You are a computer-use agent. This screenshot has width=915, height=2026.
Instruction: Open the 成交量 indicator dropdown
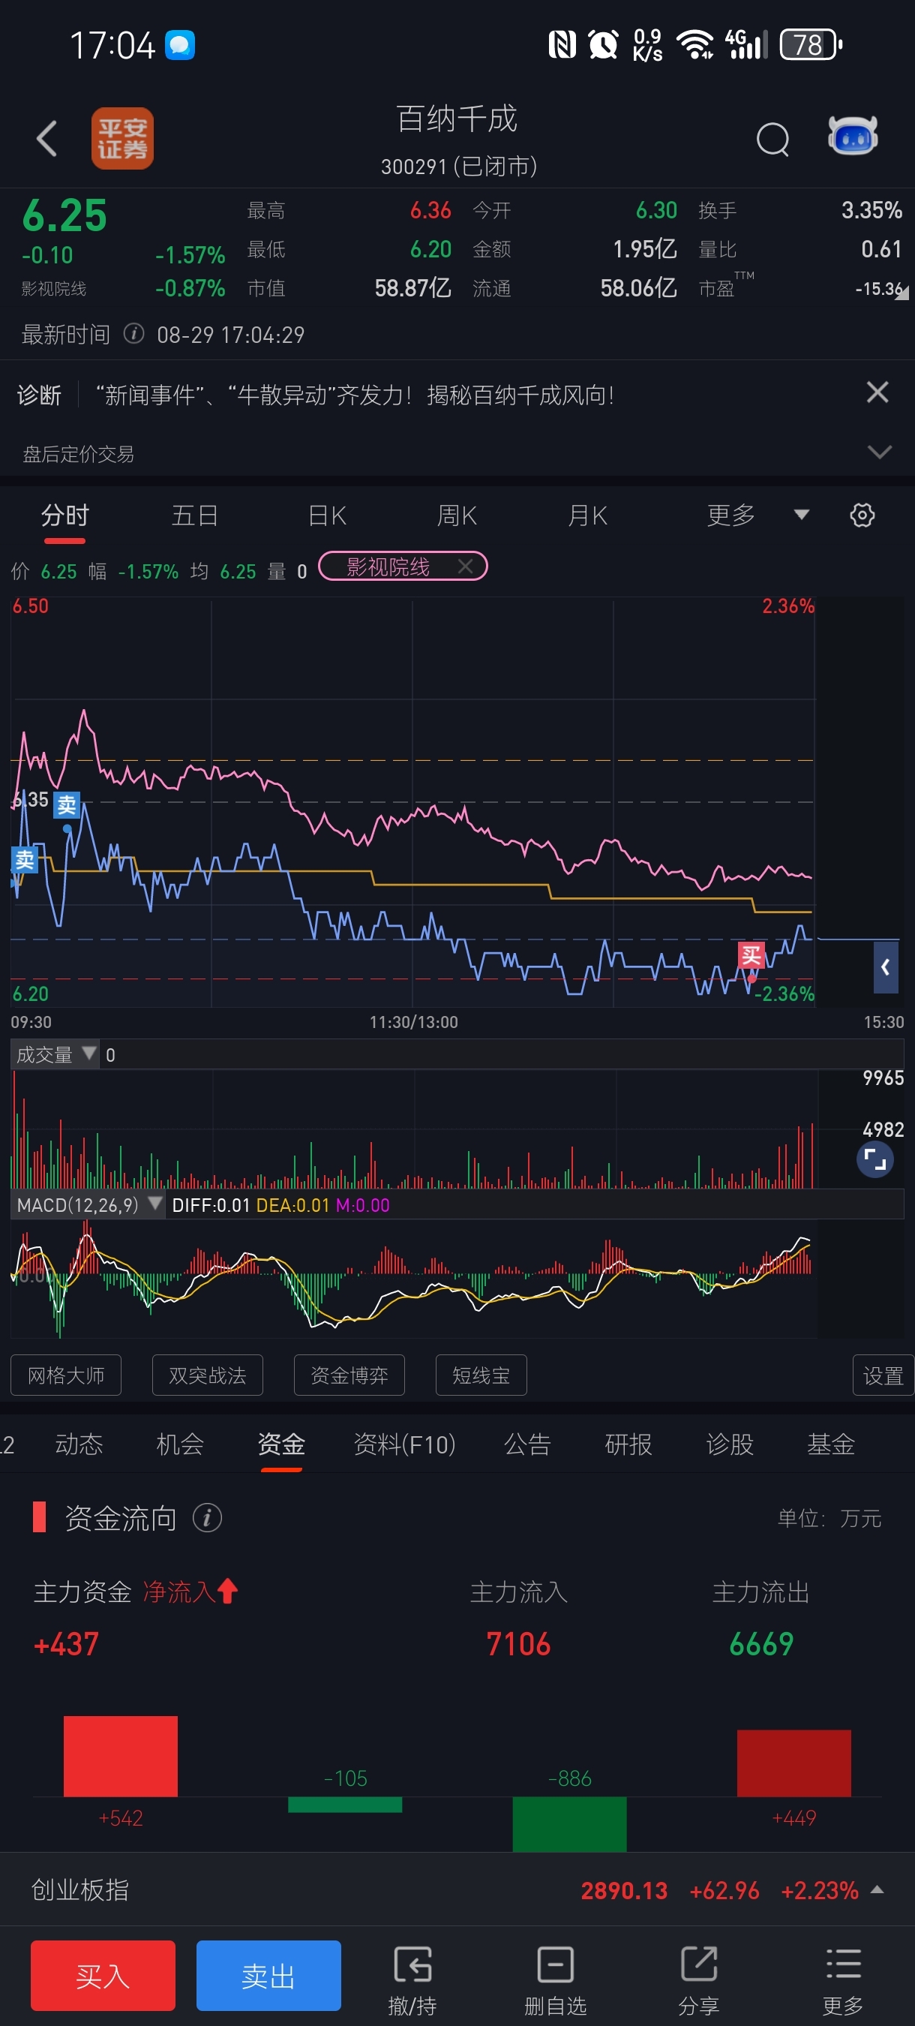pyautogui.click(x=55, y=1055)
